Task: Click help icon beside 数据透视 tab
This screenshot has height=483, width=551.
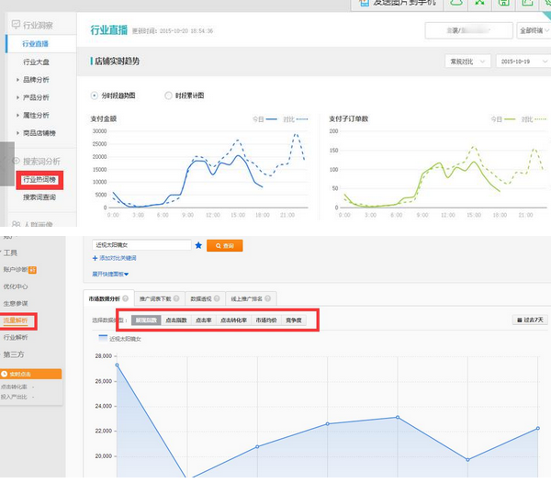Action: pos(217,298)
